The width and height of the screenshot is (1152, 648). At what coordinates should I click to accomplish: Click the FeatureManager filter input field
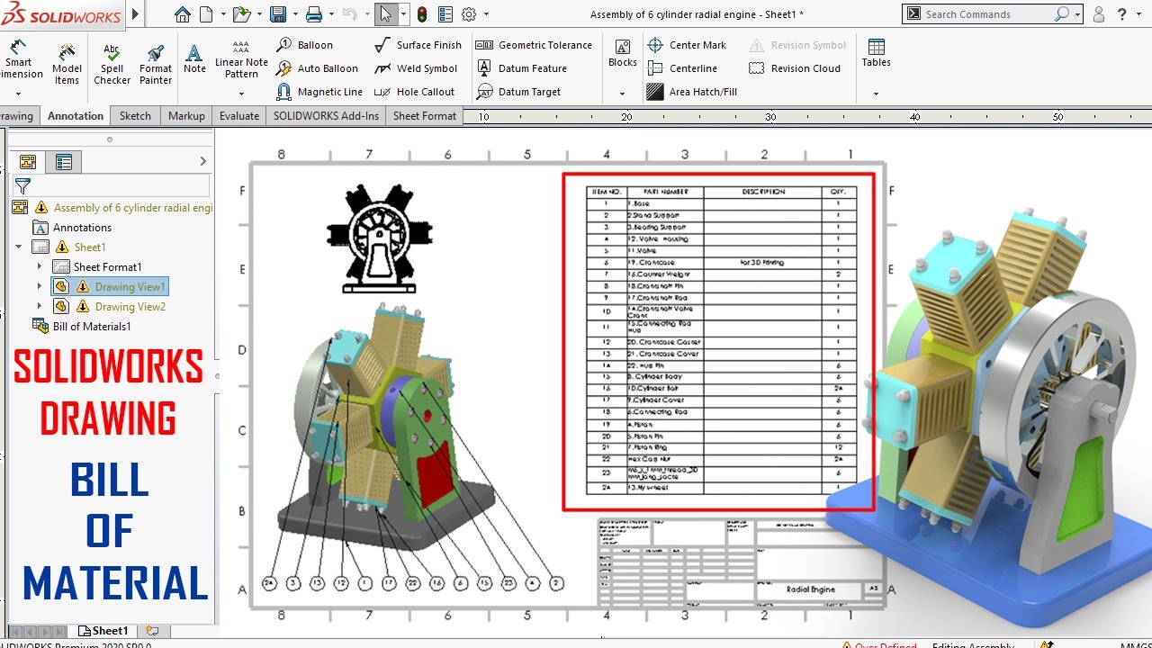[x=121, y=185]
